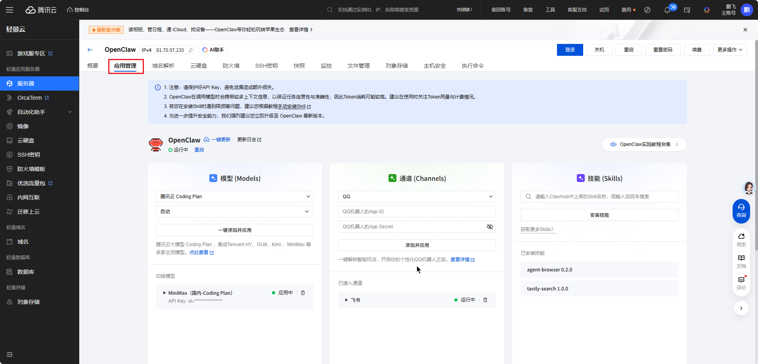The height and width of the screenshot is (364, 758).
Task: Click trash icon for the 飞书 channel
Action: point(485,300)
